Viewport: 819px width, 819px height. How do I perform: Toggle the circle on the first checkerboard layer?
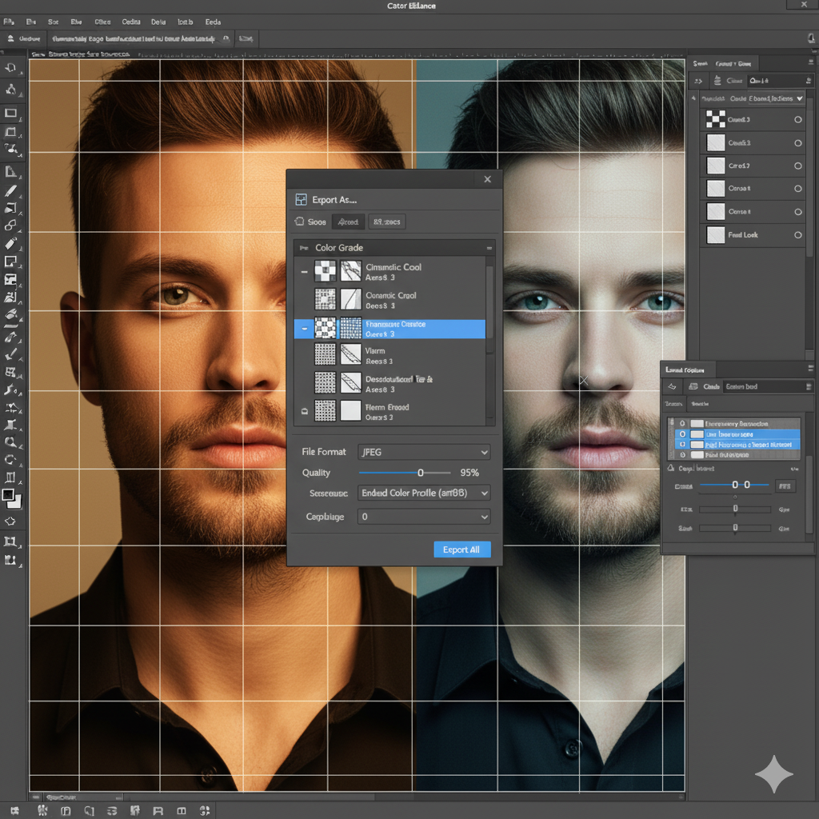(797, 120)
